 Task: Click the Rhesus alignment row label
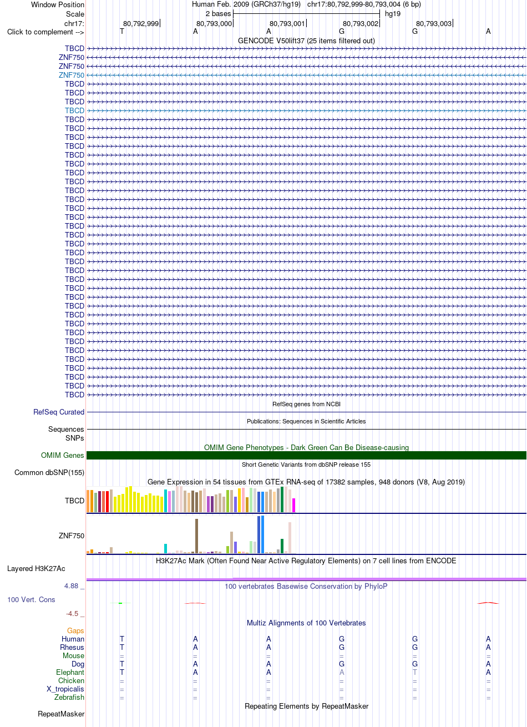click(x=72, y=648)
